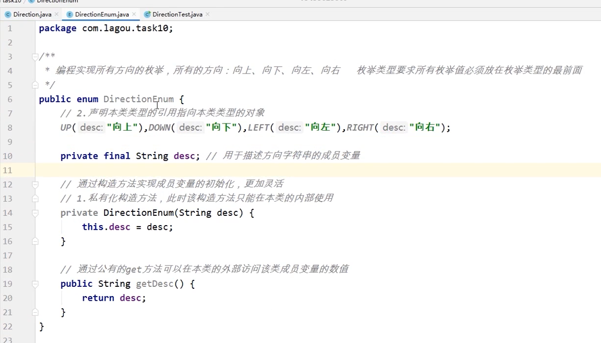Click the LEFT enum constant
The width and height of the screenshot is (601, 343).
pos(259,128)
